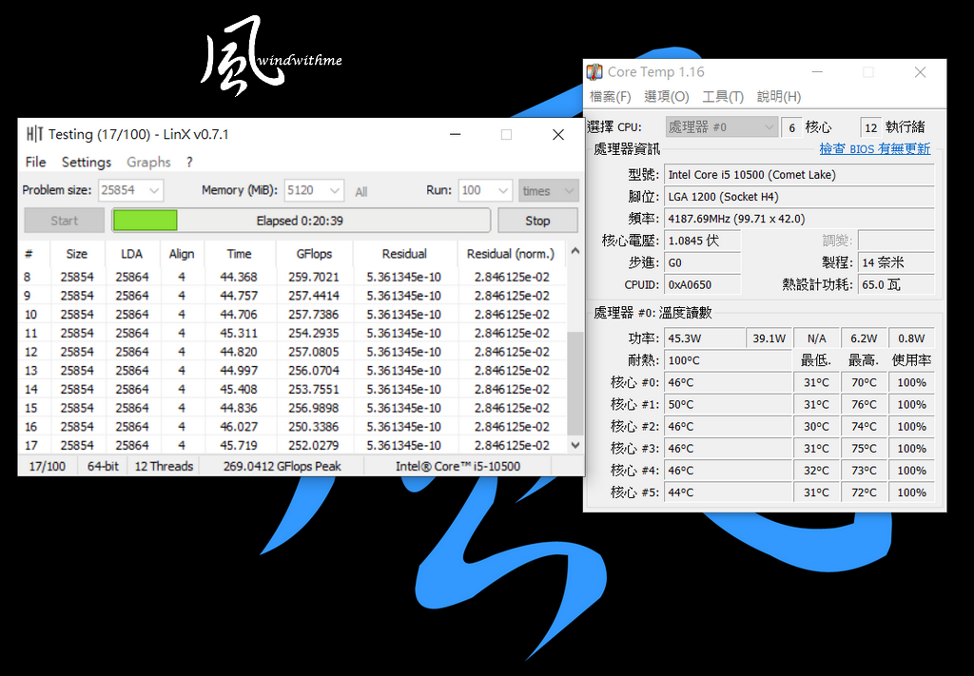Click the results scrollbar down arrow
974x676 pixels.
(x=575, y=444)
